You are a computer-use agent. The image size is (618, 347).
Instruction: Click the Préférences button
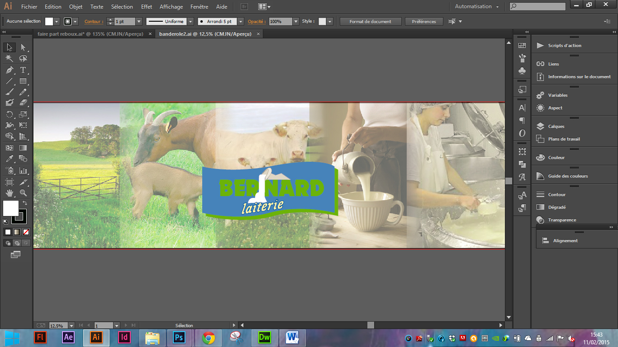pos(424,22)
